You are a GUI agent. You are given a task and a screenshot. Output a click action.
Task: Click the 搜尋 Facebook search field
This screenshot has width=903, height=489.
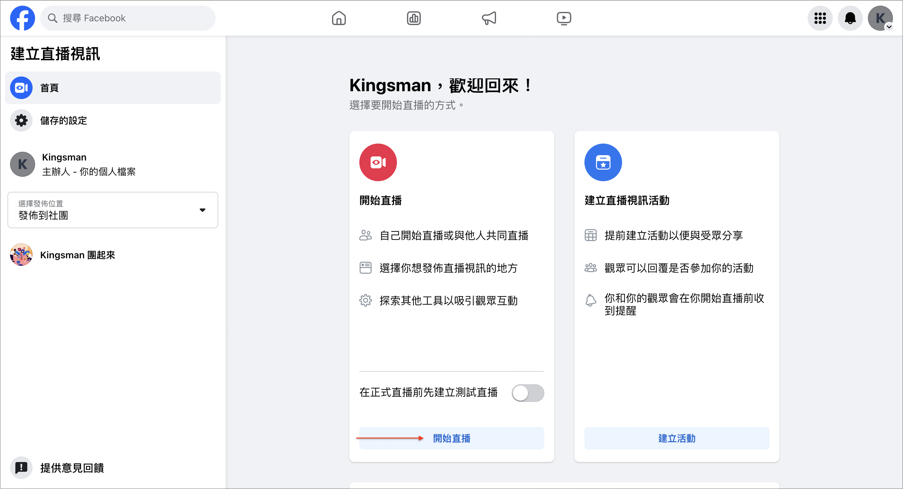128,18
